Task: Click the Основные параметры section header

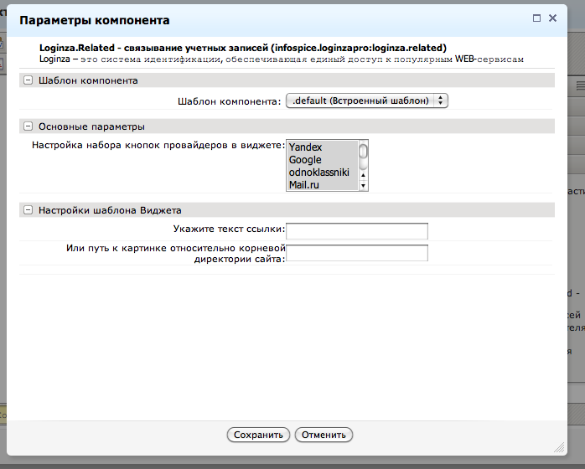Action: pyautogui.click(x=287, y=126)
